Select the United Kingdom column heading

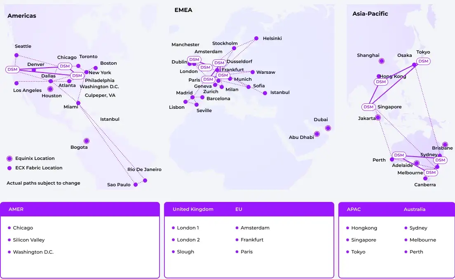(x=193, y=209)
